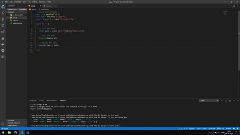This screenshot has width=240, height=135.
Task: Open the terminal shell selector dropdown
Action: 209,100
